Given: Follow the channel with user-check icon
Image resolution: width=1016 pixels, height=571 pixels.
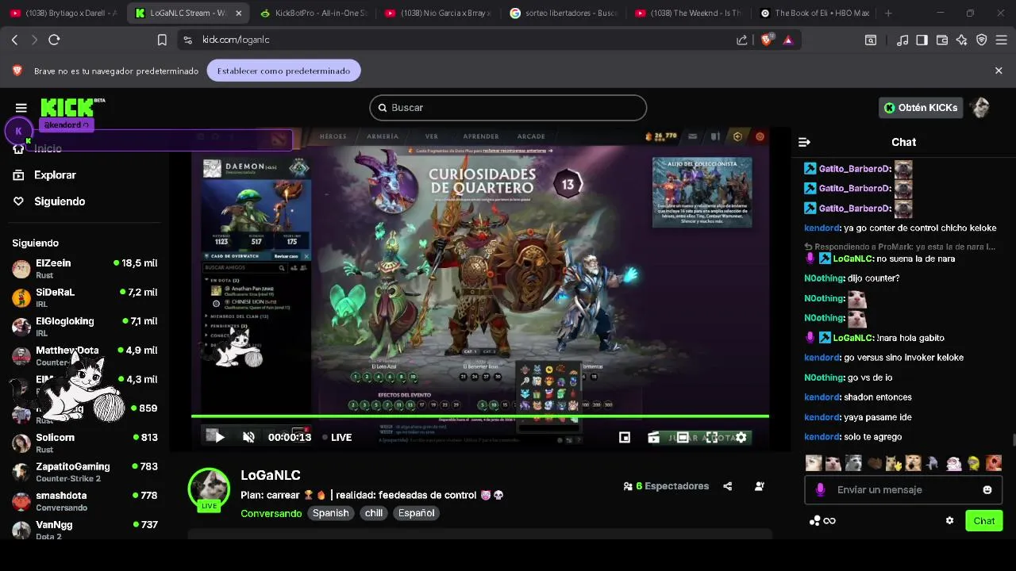Looking at the screenshot, I should point(760,486).
